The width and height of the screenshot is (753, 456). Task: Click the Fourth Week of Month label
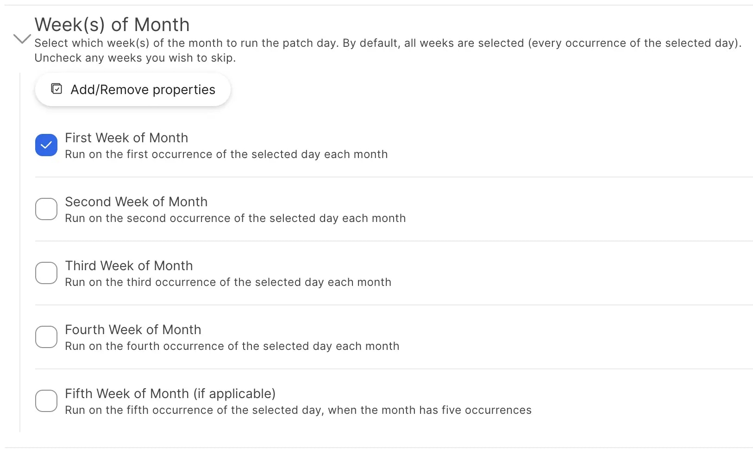[132, 329]
